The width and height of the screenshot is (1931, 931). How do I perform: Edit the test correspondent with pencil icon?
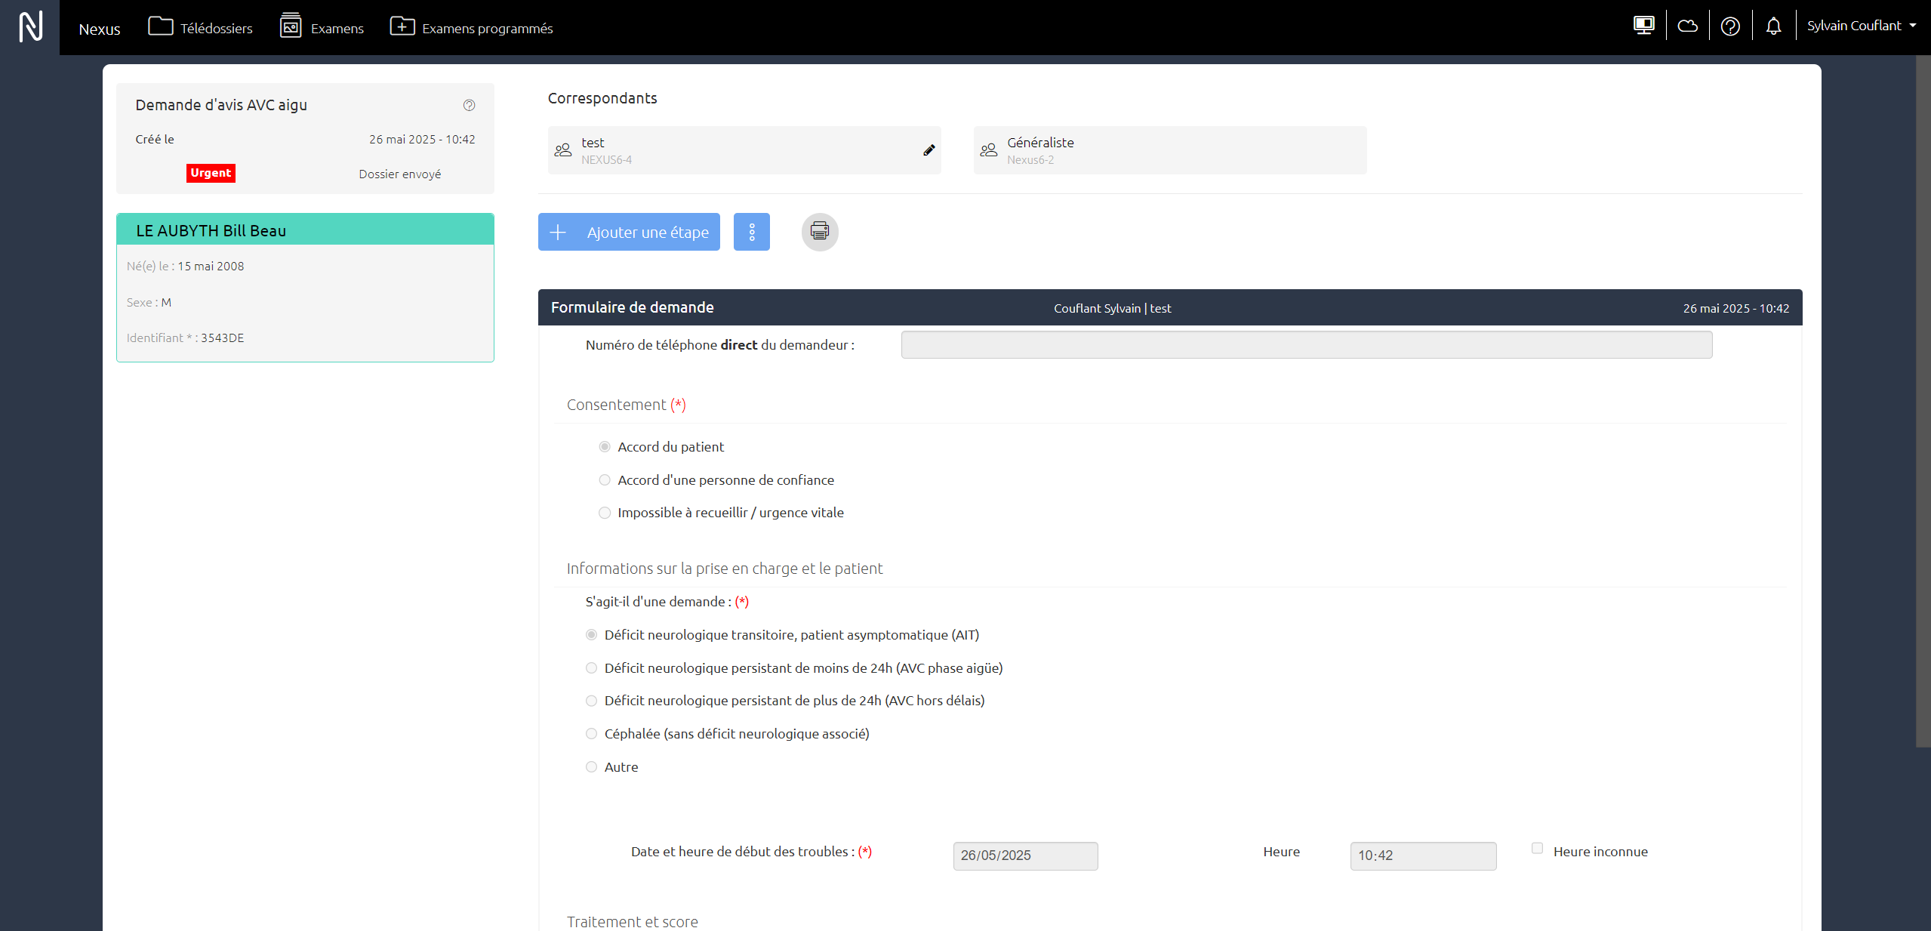tap(929, 150)
